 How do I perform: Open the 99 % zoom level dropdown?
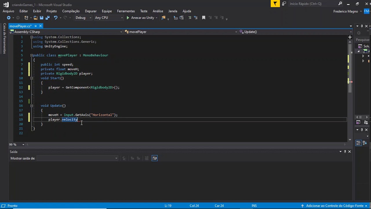[23, 145]
